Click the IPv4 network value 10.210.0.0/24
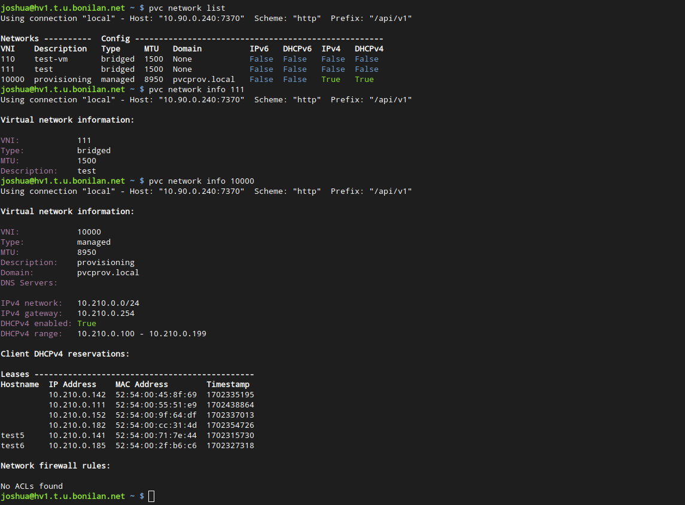 point(108,303)
